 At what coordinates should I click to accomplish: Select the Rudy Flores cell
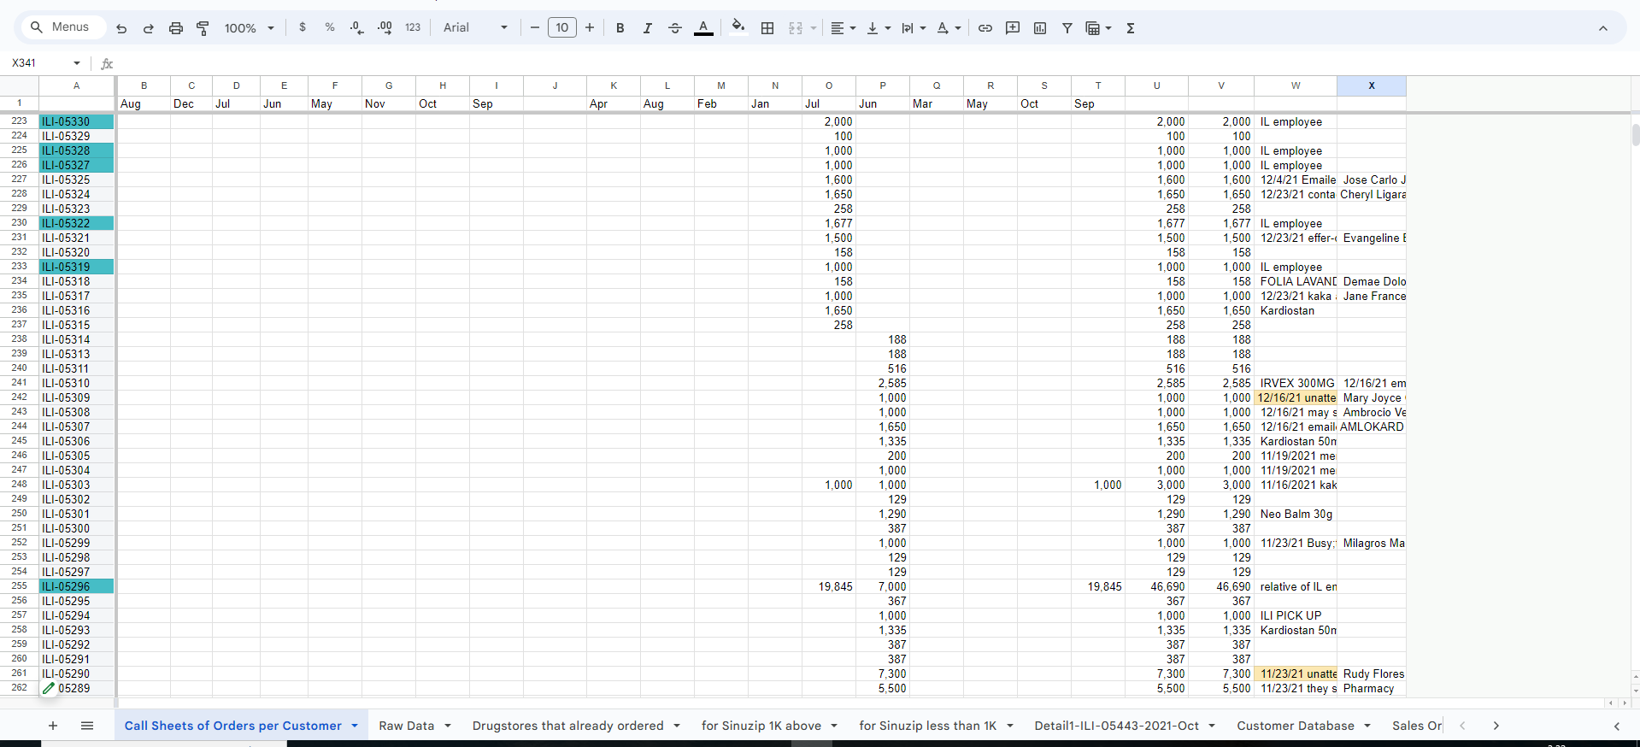(1372, 673)
